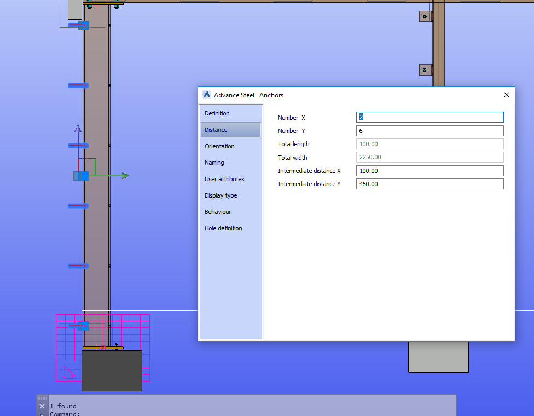Close the command line panel
This screenshot has height=416, width=534.
(x=42, y=406)
